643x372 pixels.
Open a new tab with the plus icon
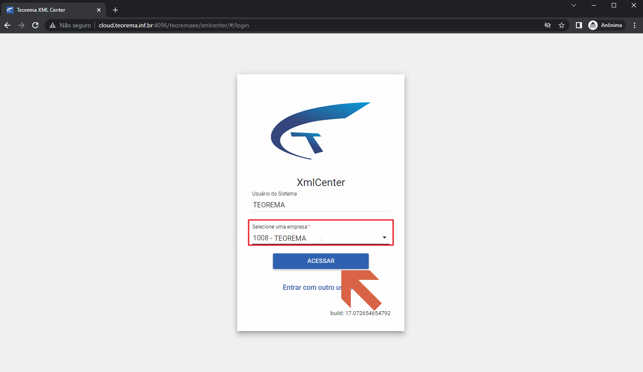pyautogui.click(x=115, y=10)
